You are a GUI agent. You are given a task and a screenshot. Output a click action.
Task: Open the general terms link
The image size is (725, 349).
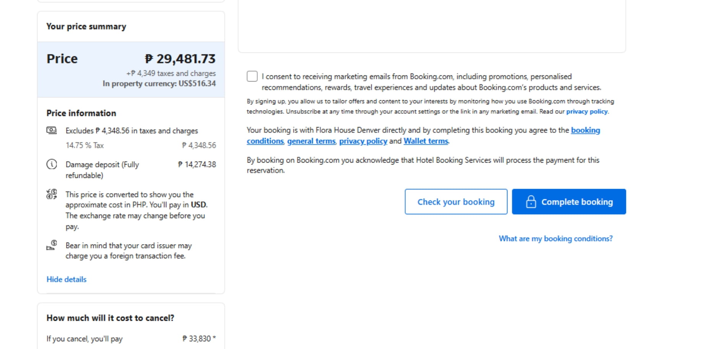click(311, 141)
